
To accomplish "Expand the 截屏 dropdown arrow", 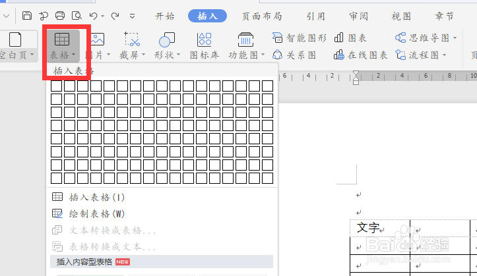I will tap(144, 55).
